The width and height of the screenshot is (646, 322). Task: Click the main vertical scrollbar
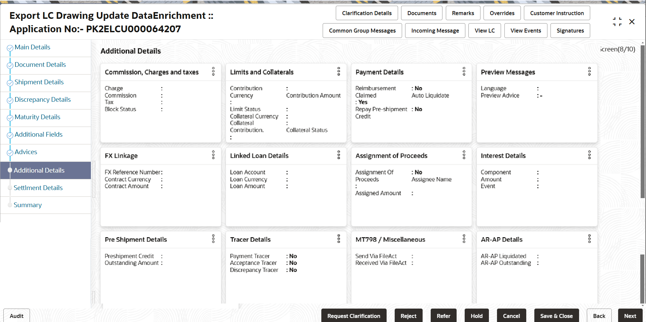643,121
